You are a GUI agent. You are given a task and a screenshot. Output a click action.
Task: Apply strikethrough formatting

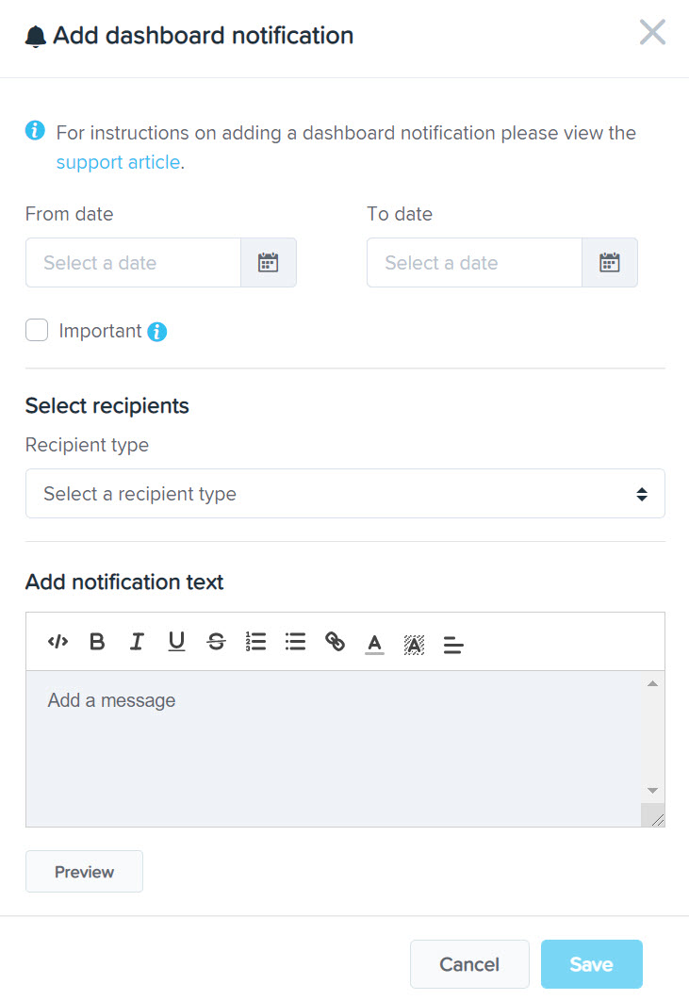pos(216,642)
